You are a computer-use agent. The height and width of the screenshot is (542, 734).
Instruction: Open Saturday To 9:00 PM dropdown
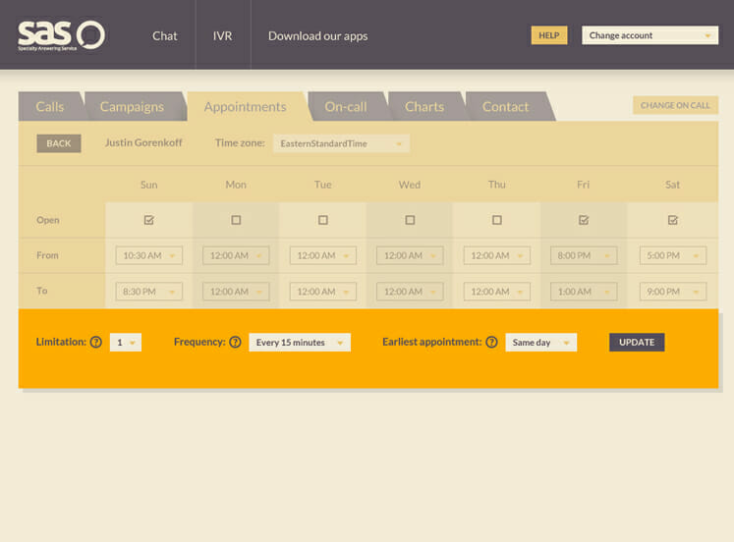point(672,292)
